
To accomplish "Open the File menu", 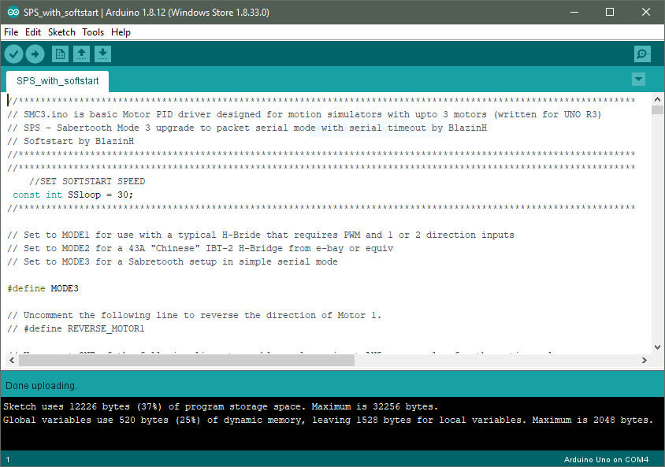I will 11,32.
